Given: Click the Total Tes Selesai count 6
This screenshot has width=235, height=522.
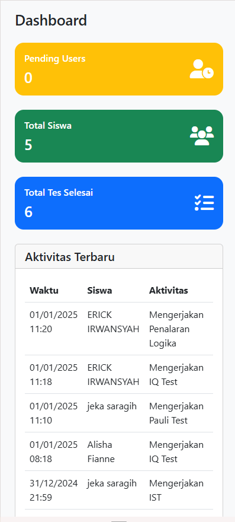Looking at the screenshot, I should 28,212.
